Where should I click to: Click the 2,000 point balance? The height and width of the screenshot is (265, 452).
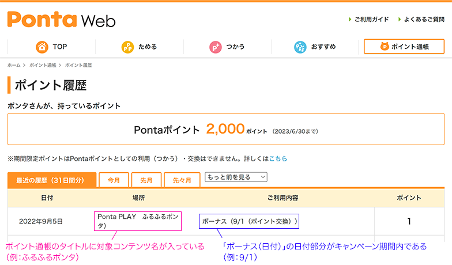(x=225, y=129)
